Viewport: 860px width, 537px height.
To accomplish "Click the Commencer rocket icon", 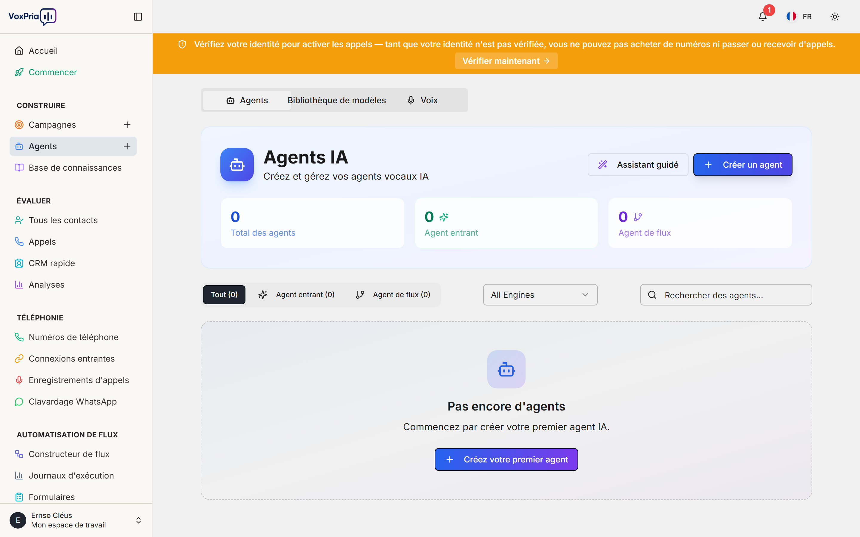I will click(19, 72).
